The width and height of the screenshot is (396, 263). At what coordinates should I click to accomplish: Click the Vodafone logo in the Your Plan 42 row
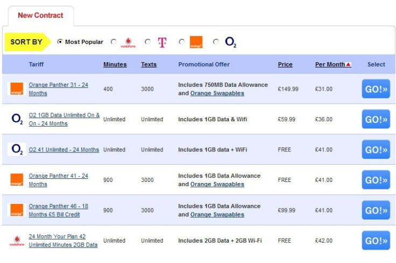pyautogui.click(x=17, y=240)
